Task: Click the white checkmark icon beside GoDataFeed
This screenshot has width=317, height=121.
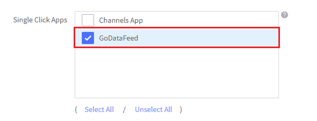Action: (x=88, y=38)
